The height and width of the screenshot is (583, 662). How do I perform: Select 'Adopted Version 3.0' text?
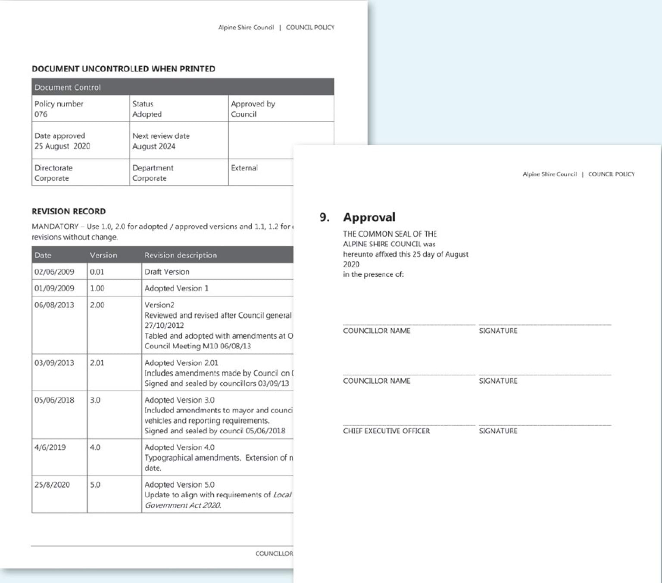(x=179, y=400)
